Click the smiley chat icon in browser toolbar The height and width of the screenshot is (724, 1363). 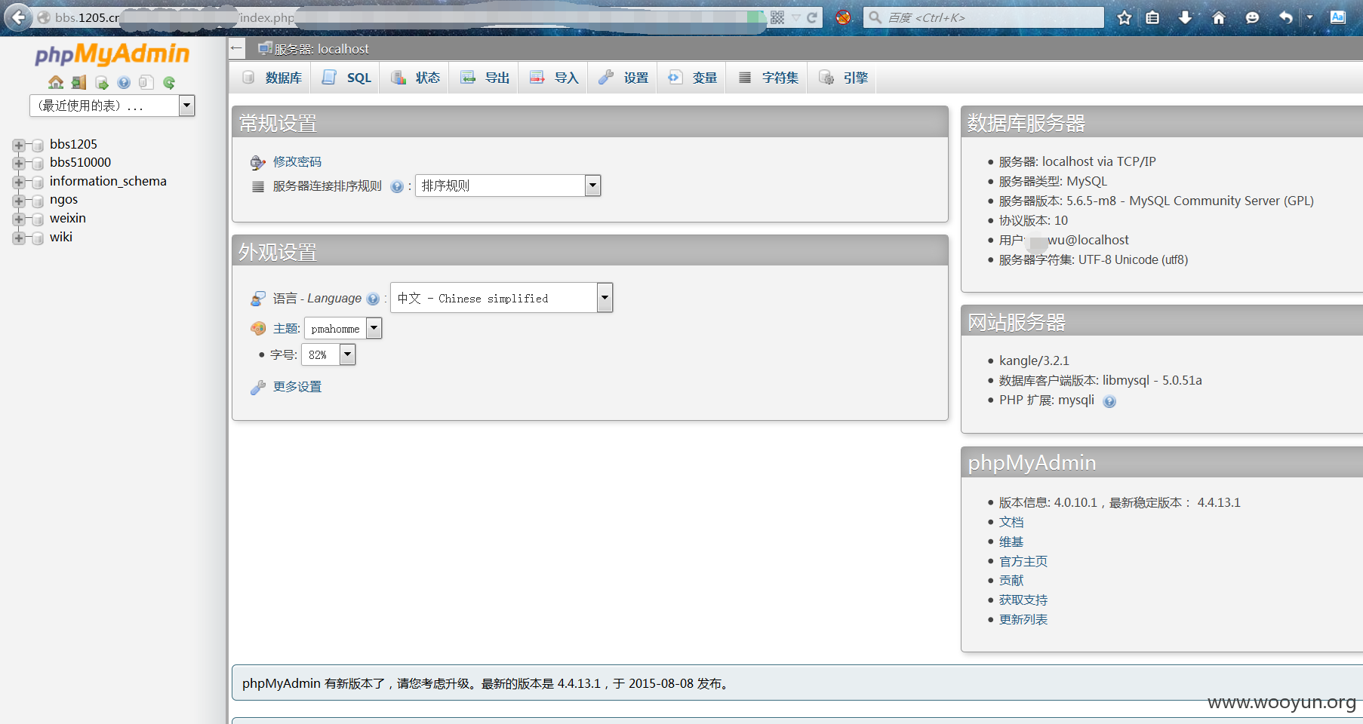pyautogui.click(x=1252, y=17)
